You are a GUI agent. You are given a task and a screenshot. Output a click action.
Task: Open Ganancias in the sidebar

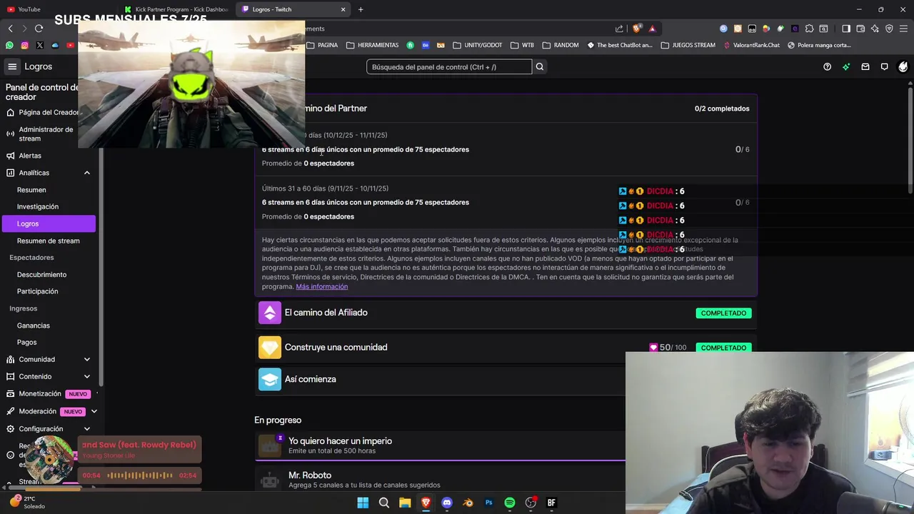pyautogui.click(x=34, y=326)
